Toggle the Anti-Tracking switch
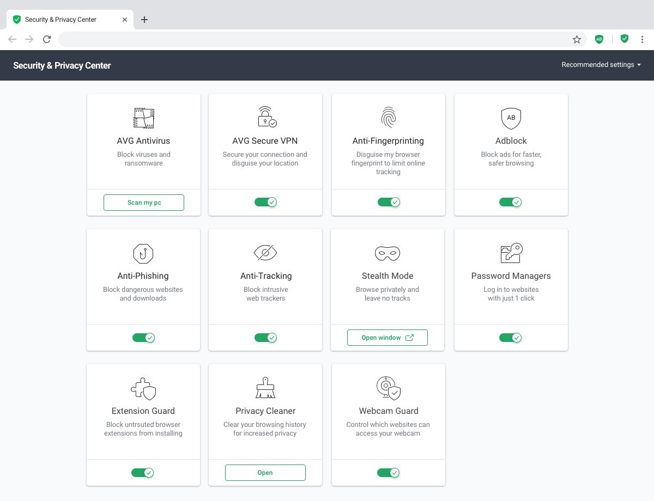The image size is (654, 501). click(266, 338)
